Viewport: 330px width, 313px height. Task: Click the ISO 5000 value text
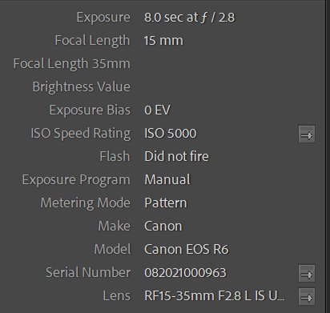(x=171, y=133)
